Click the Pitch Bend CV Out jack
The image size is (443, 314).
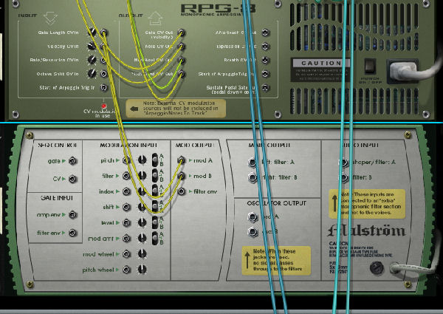pos(181,74)
